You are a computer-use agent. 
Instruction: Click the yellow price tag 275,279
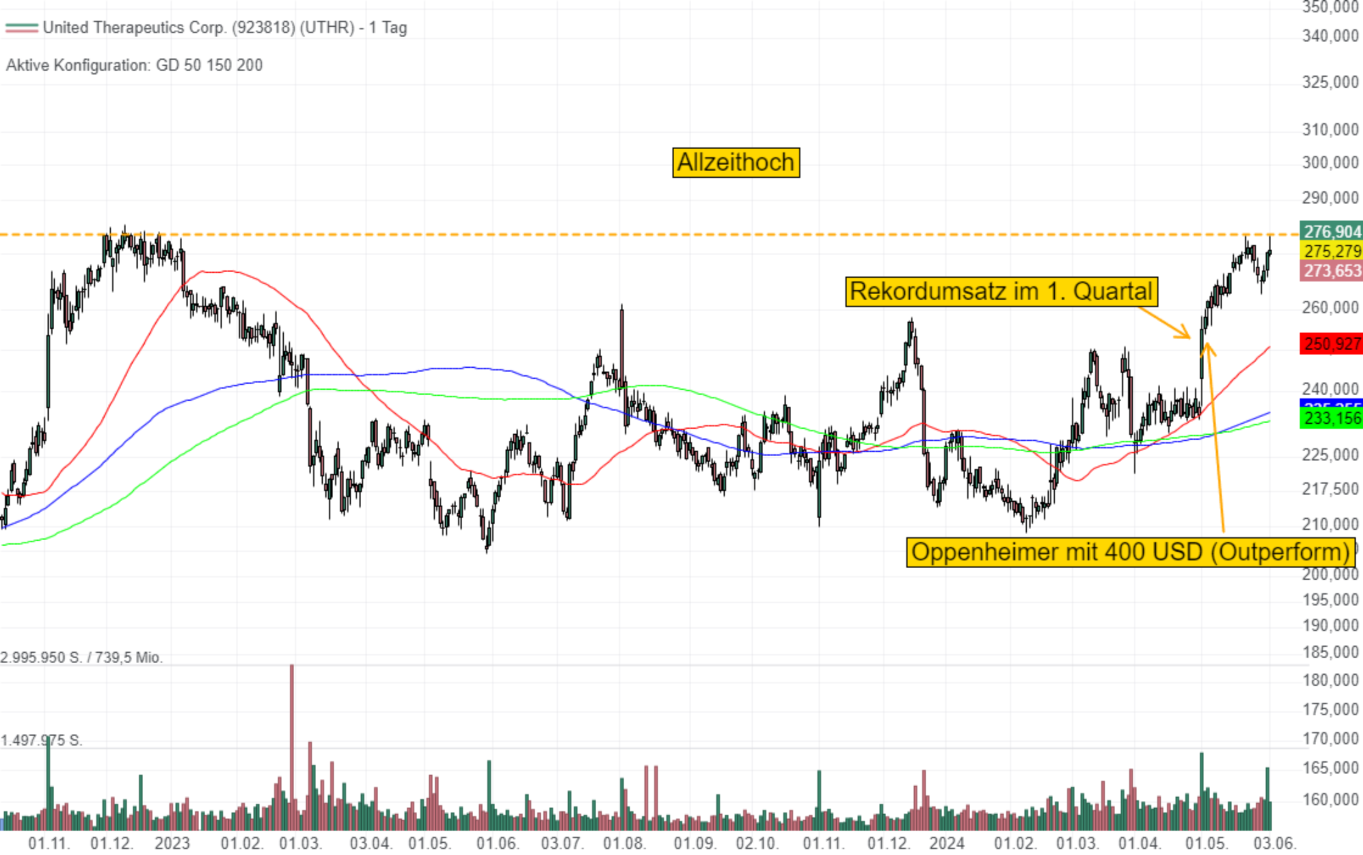click(1331, 250)
